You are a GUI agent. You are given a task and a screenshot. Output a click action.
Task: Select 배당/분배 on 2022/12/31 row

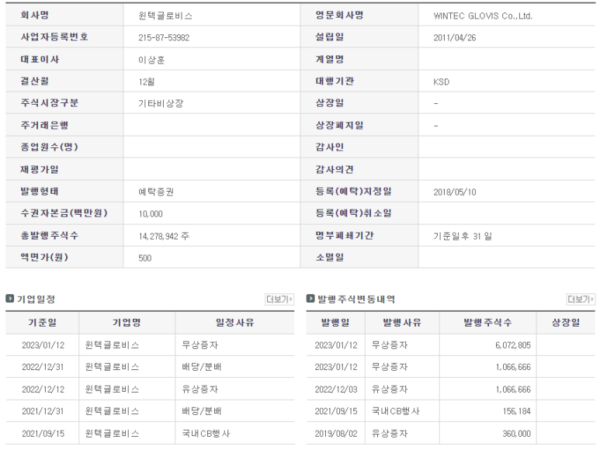201,367
